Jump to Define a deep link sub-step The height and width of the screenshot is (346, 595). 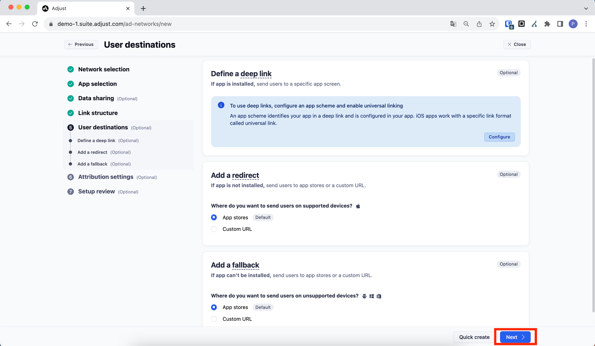(x=96, y=141)
